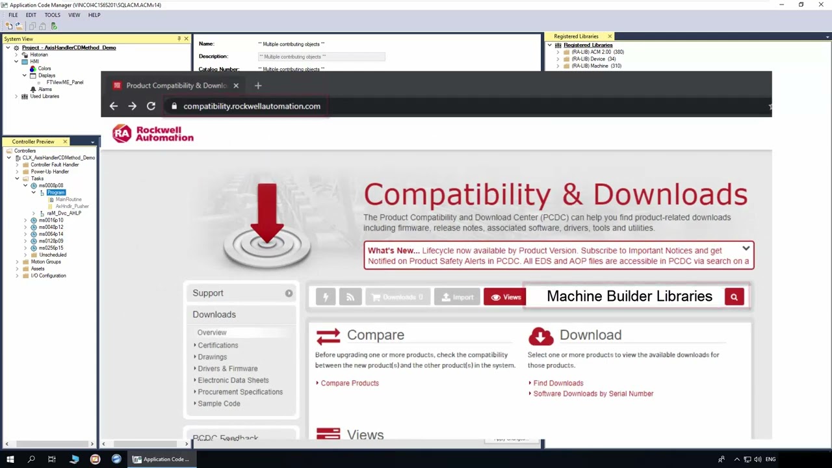832x468 pixels.
Task: Click the New Project toolbar icon
Action: [8, 26]
